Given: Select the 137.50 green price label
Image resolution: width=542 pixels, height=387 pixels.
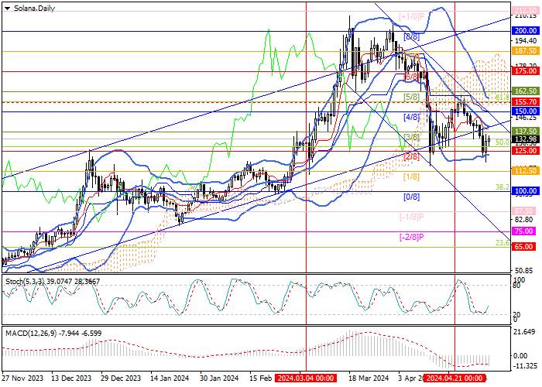Looking at the screenshot, I should point(525,131).
